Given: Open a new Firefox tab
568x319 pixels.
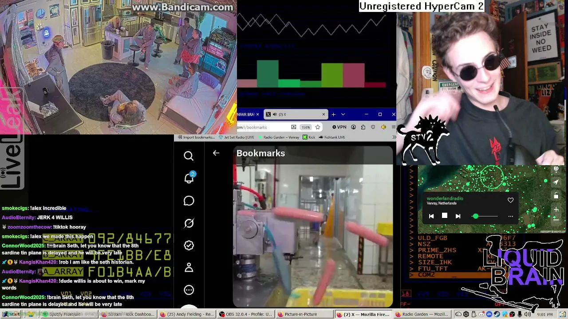Looking at the screenshot, I should pos(333,114).
